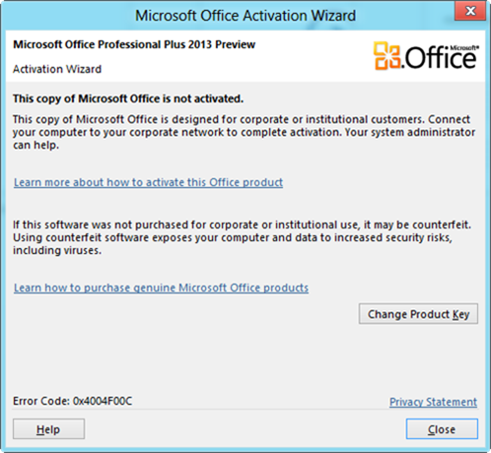
Task: Click the words 'including viruses' in the warning
Action: 57,250
